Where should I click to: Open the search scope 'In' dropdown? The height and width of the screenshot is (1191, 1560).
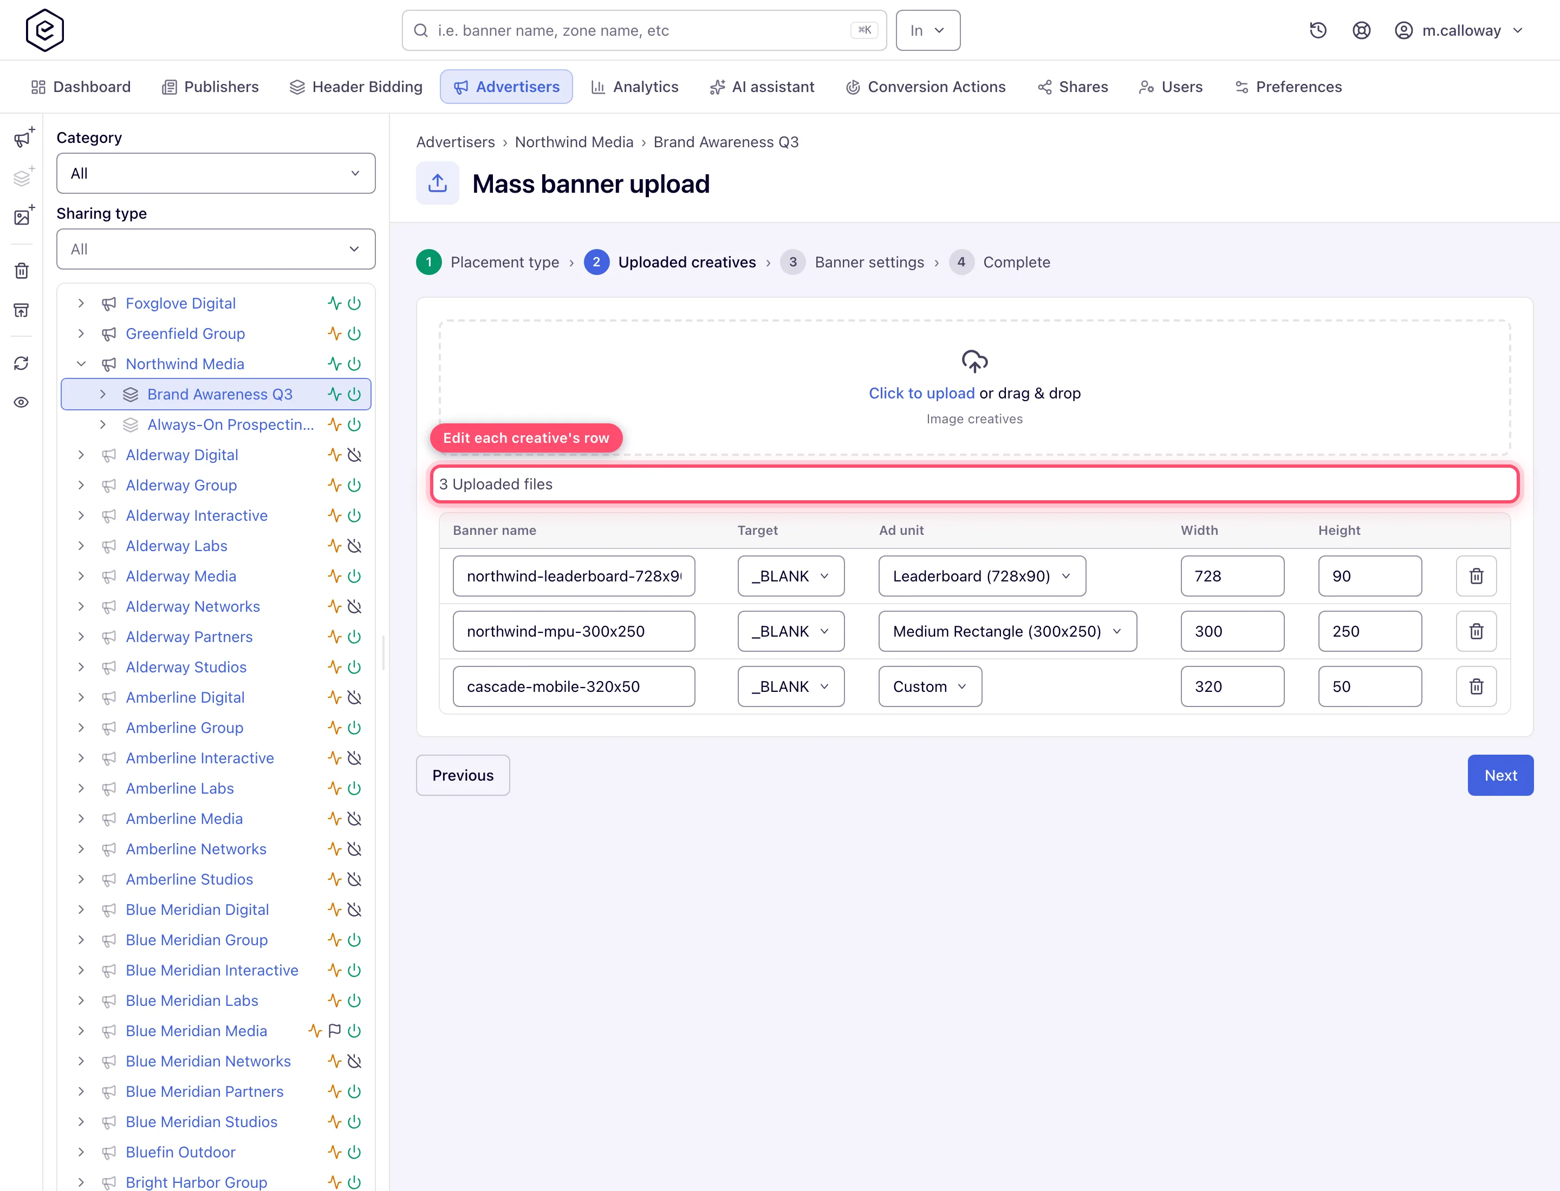[x=928, y=30]
